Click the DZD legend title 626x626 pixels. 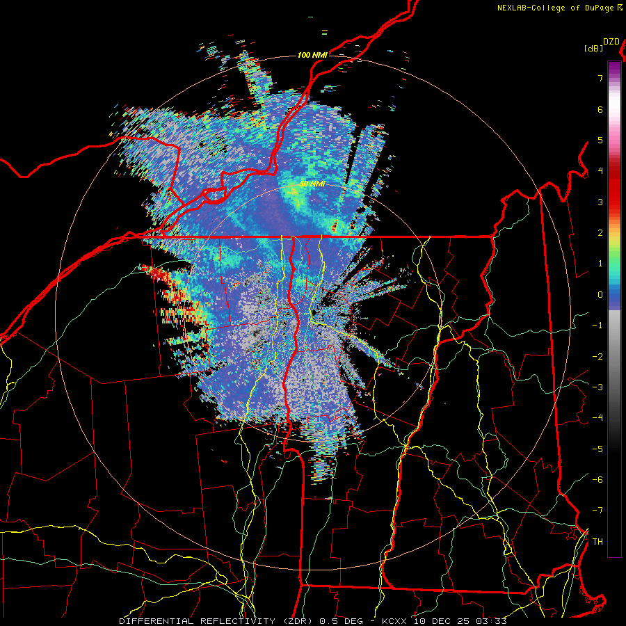point(611,42)
